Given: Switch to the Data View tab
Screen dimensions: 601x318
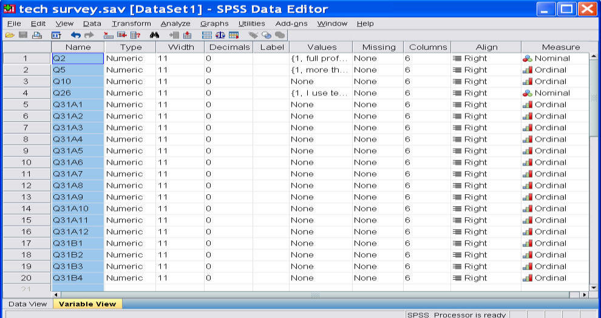Looking at the screenshot, I should 26,304.
